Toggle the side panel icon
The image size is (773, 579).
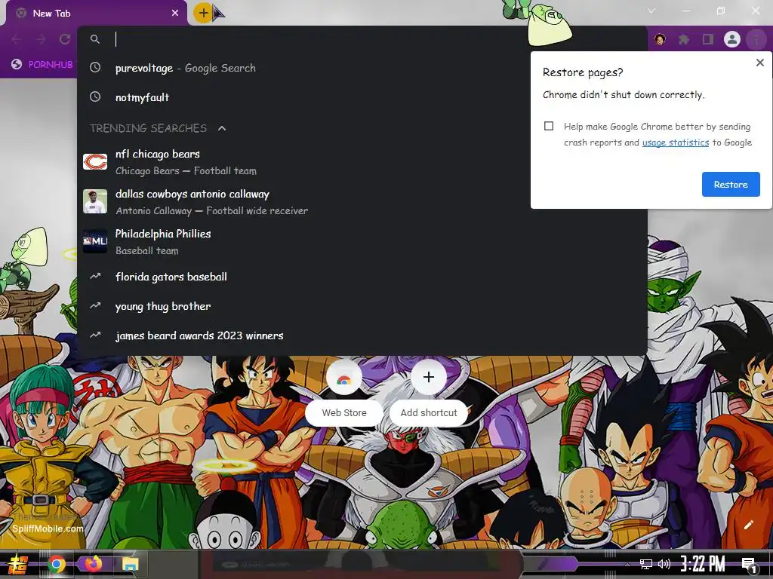click(x=708, y=39)
